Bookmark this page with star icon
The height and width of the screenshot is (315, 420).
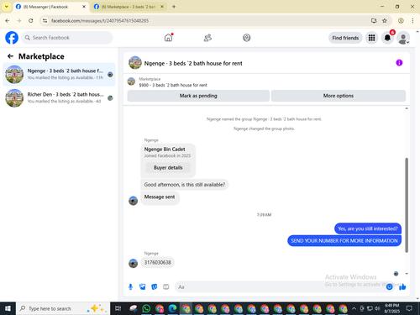[x=385, y=20]
